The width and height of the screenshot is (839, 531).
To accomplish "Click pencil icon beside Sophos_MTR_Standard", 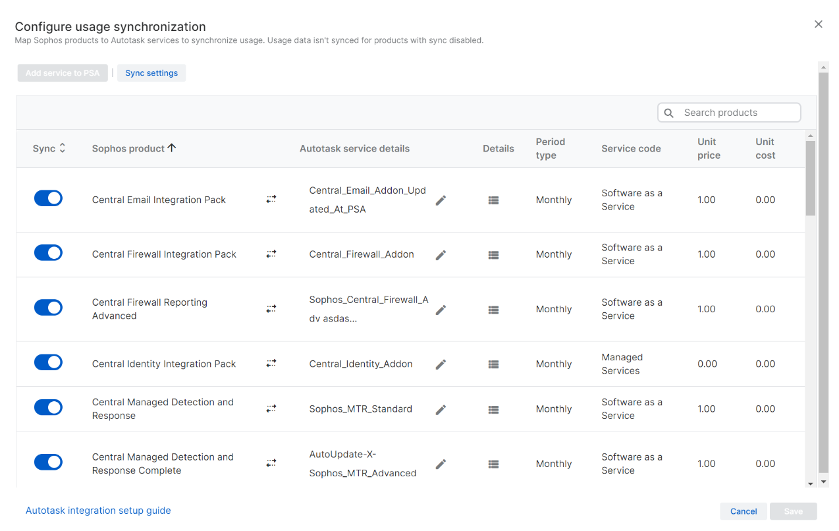I will point(441,410).
